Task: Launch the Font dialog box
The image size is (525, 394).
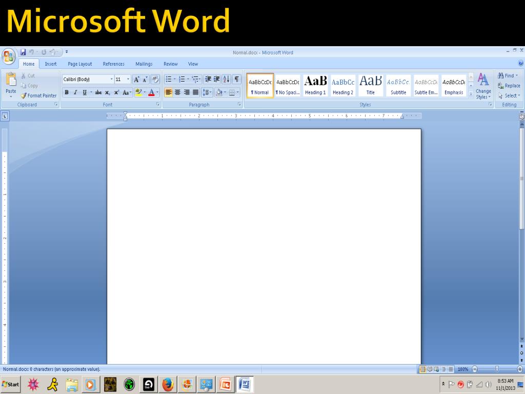Action: (x=158, y=105)
